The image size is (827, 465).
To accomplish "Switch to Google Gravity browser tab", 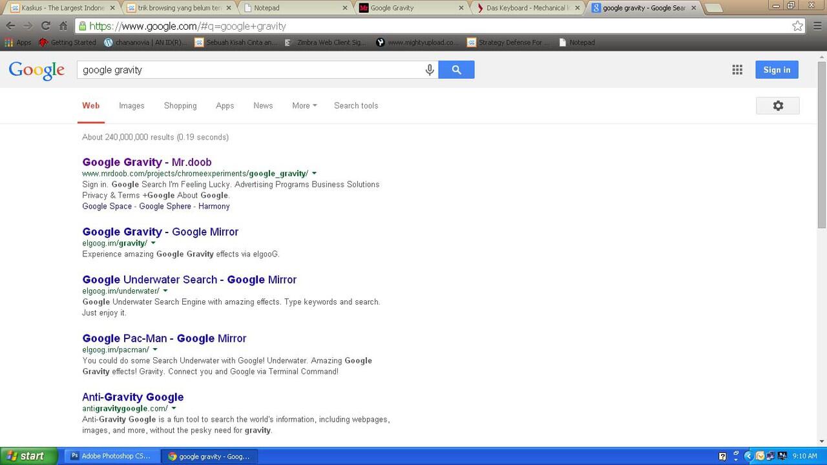I will pyautogui.click(x=412, y=8).
